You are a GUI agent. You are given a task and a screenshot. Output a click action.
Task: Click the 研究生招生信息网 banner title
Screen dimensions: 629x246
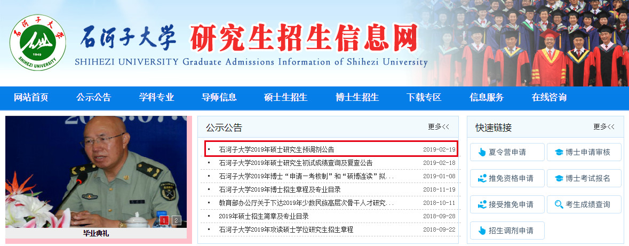click(x=304, y=38)
